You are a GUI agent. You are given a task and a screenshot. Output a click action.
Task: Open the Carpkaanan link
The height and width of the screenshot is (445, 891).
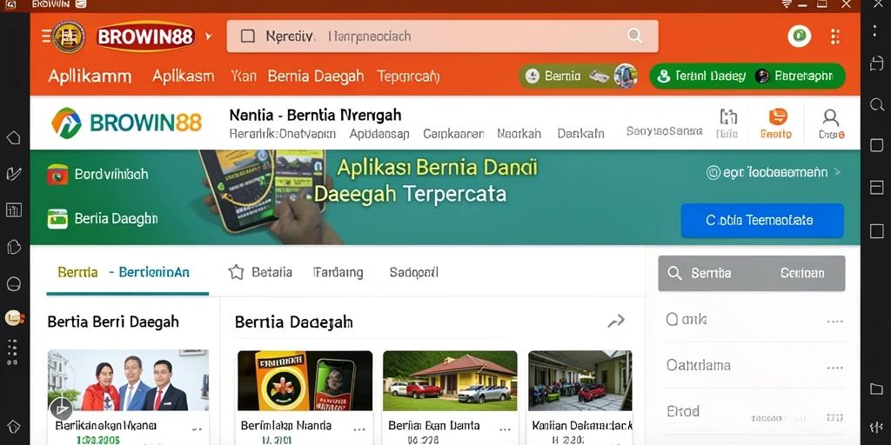[x=453, y=135]
